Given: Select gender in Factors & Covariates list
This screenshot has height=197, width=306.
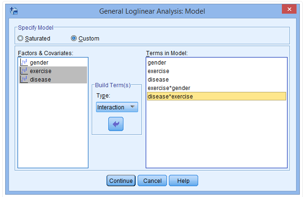Looking at the screenshot, I should (x=39, y=62).
